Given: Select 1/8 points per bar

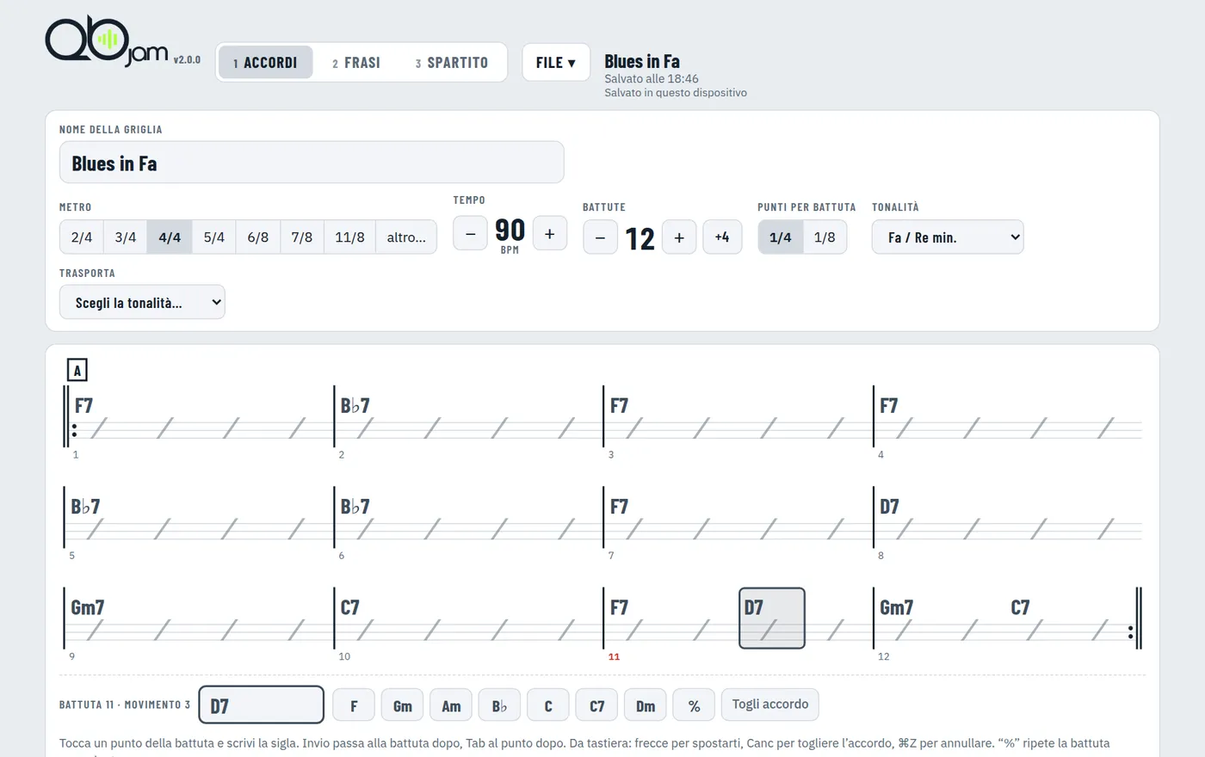Looking at the screenshot, I should (x=825, y=237).
